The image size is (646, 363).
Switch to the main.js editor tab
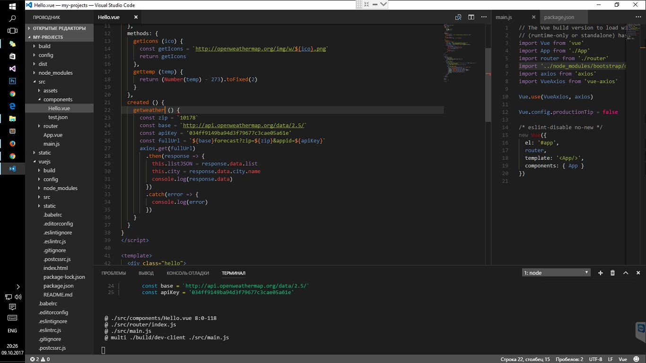[x=504, y=17]
